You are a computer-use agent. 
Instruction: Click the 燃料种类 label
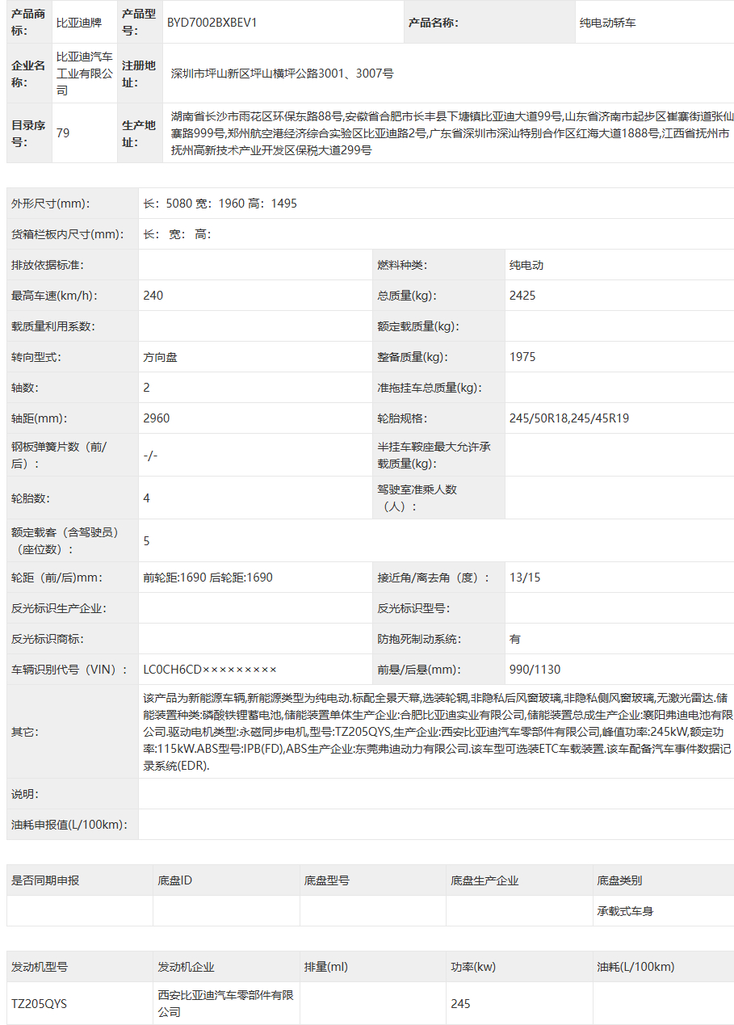pos(402,265)
